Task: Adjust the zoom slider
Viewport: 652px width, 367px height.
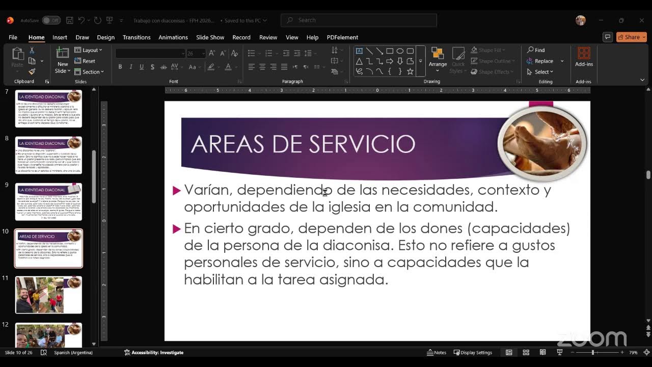Action: 593,352
